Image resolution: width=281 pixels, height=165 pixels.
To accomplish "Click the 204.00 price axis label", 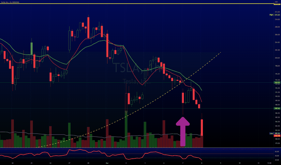I will click(277, 43).
